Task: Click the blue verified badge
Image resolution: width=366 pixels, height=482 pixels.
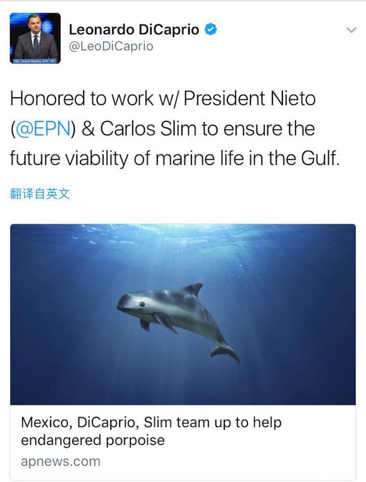Action: [210, 30]
